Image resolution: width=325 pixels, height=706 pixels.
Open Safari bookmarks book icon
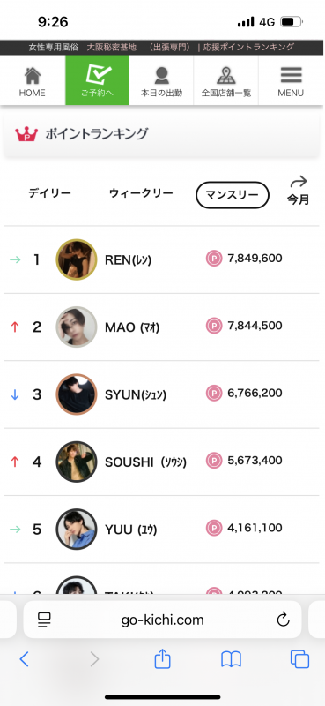[231, 660]
